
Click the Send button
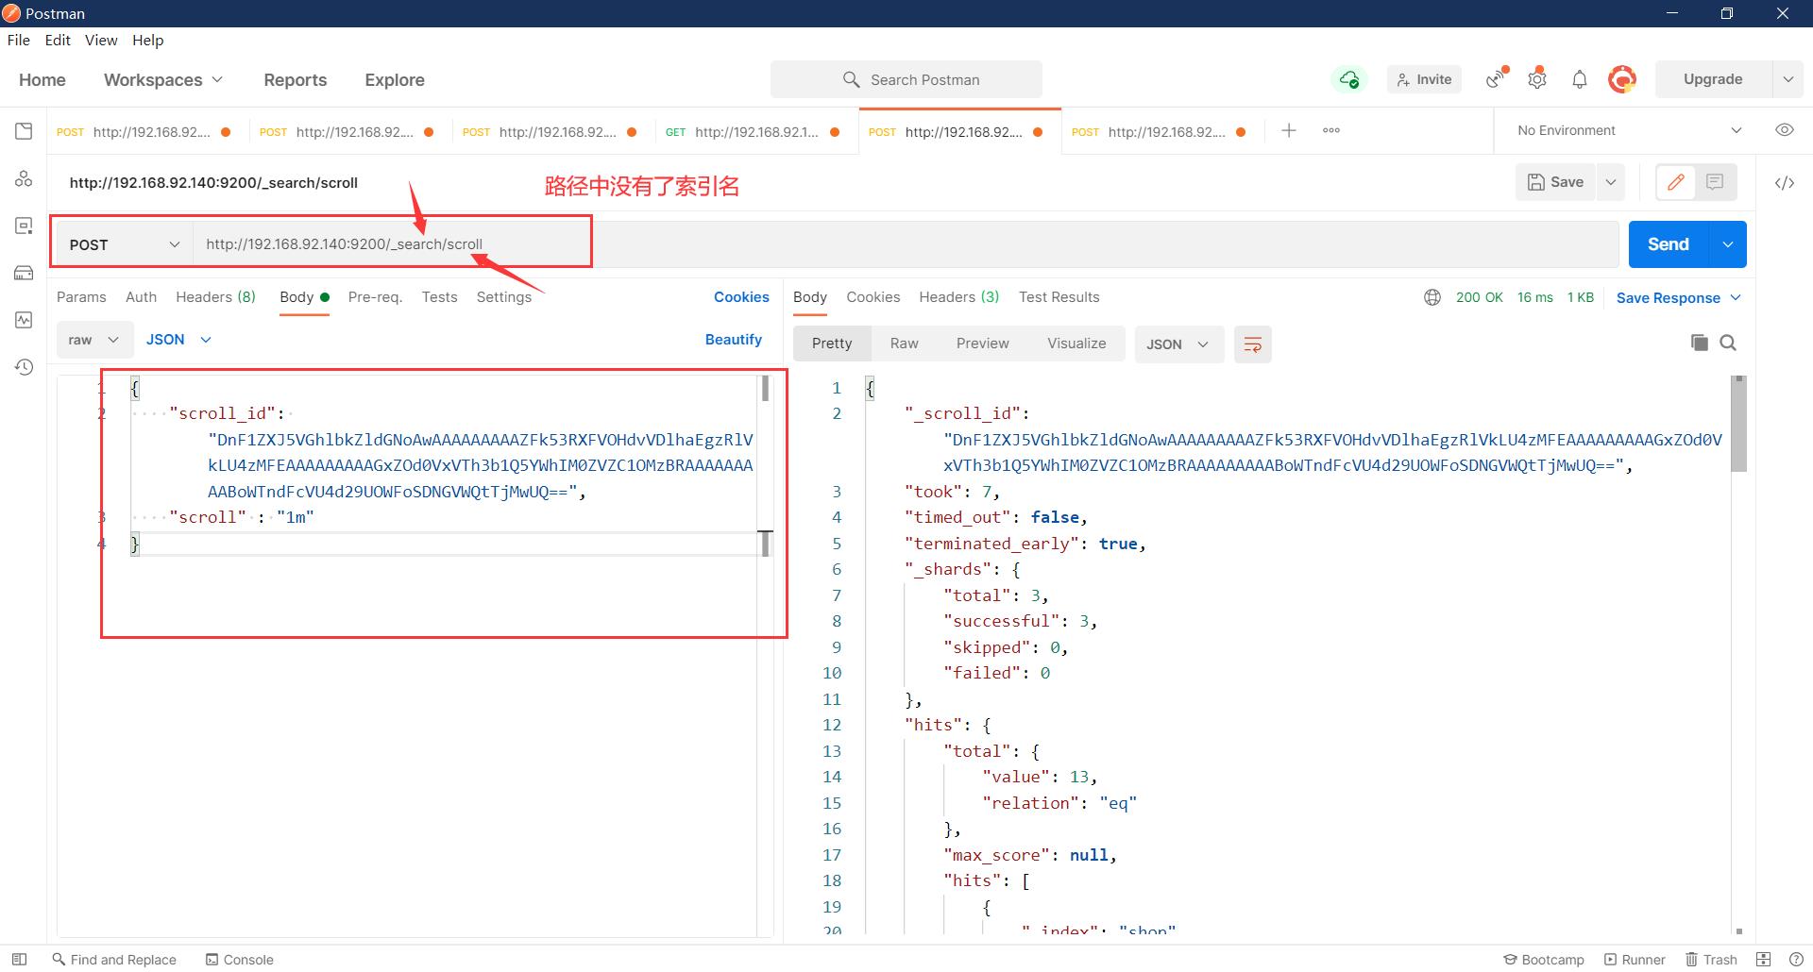coord(1669,244)
